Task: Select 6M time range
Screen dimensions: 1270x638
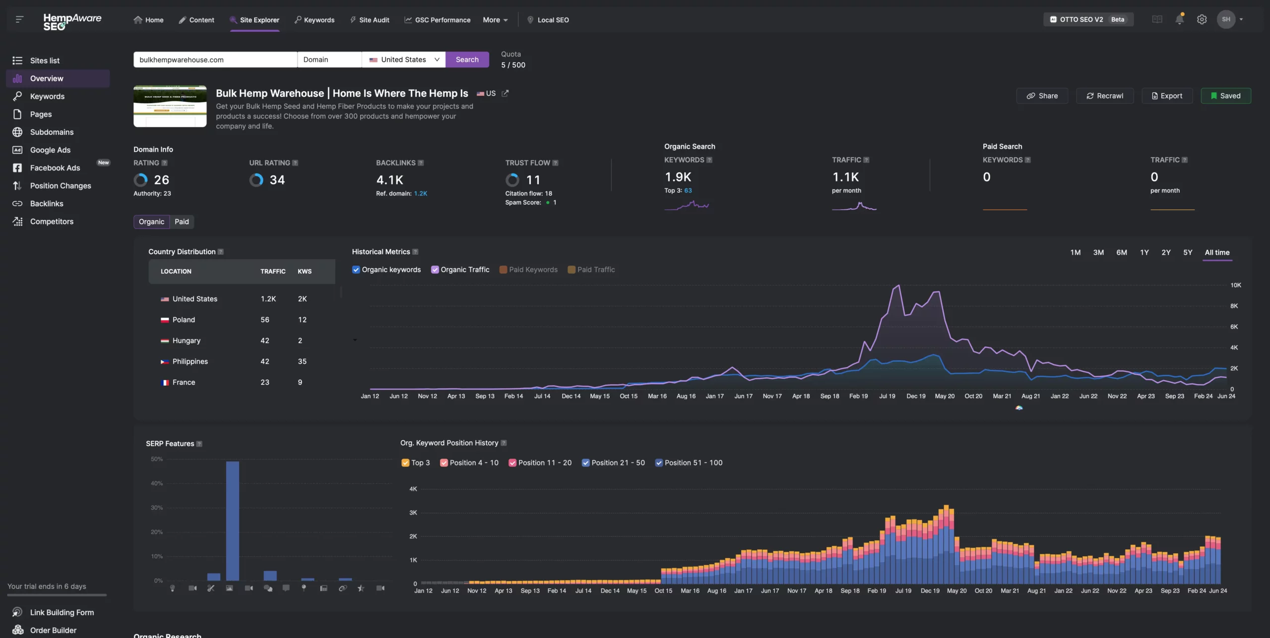Action: [x=1122, y=252]
